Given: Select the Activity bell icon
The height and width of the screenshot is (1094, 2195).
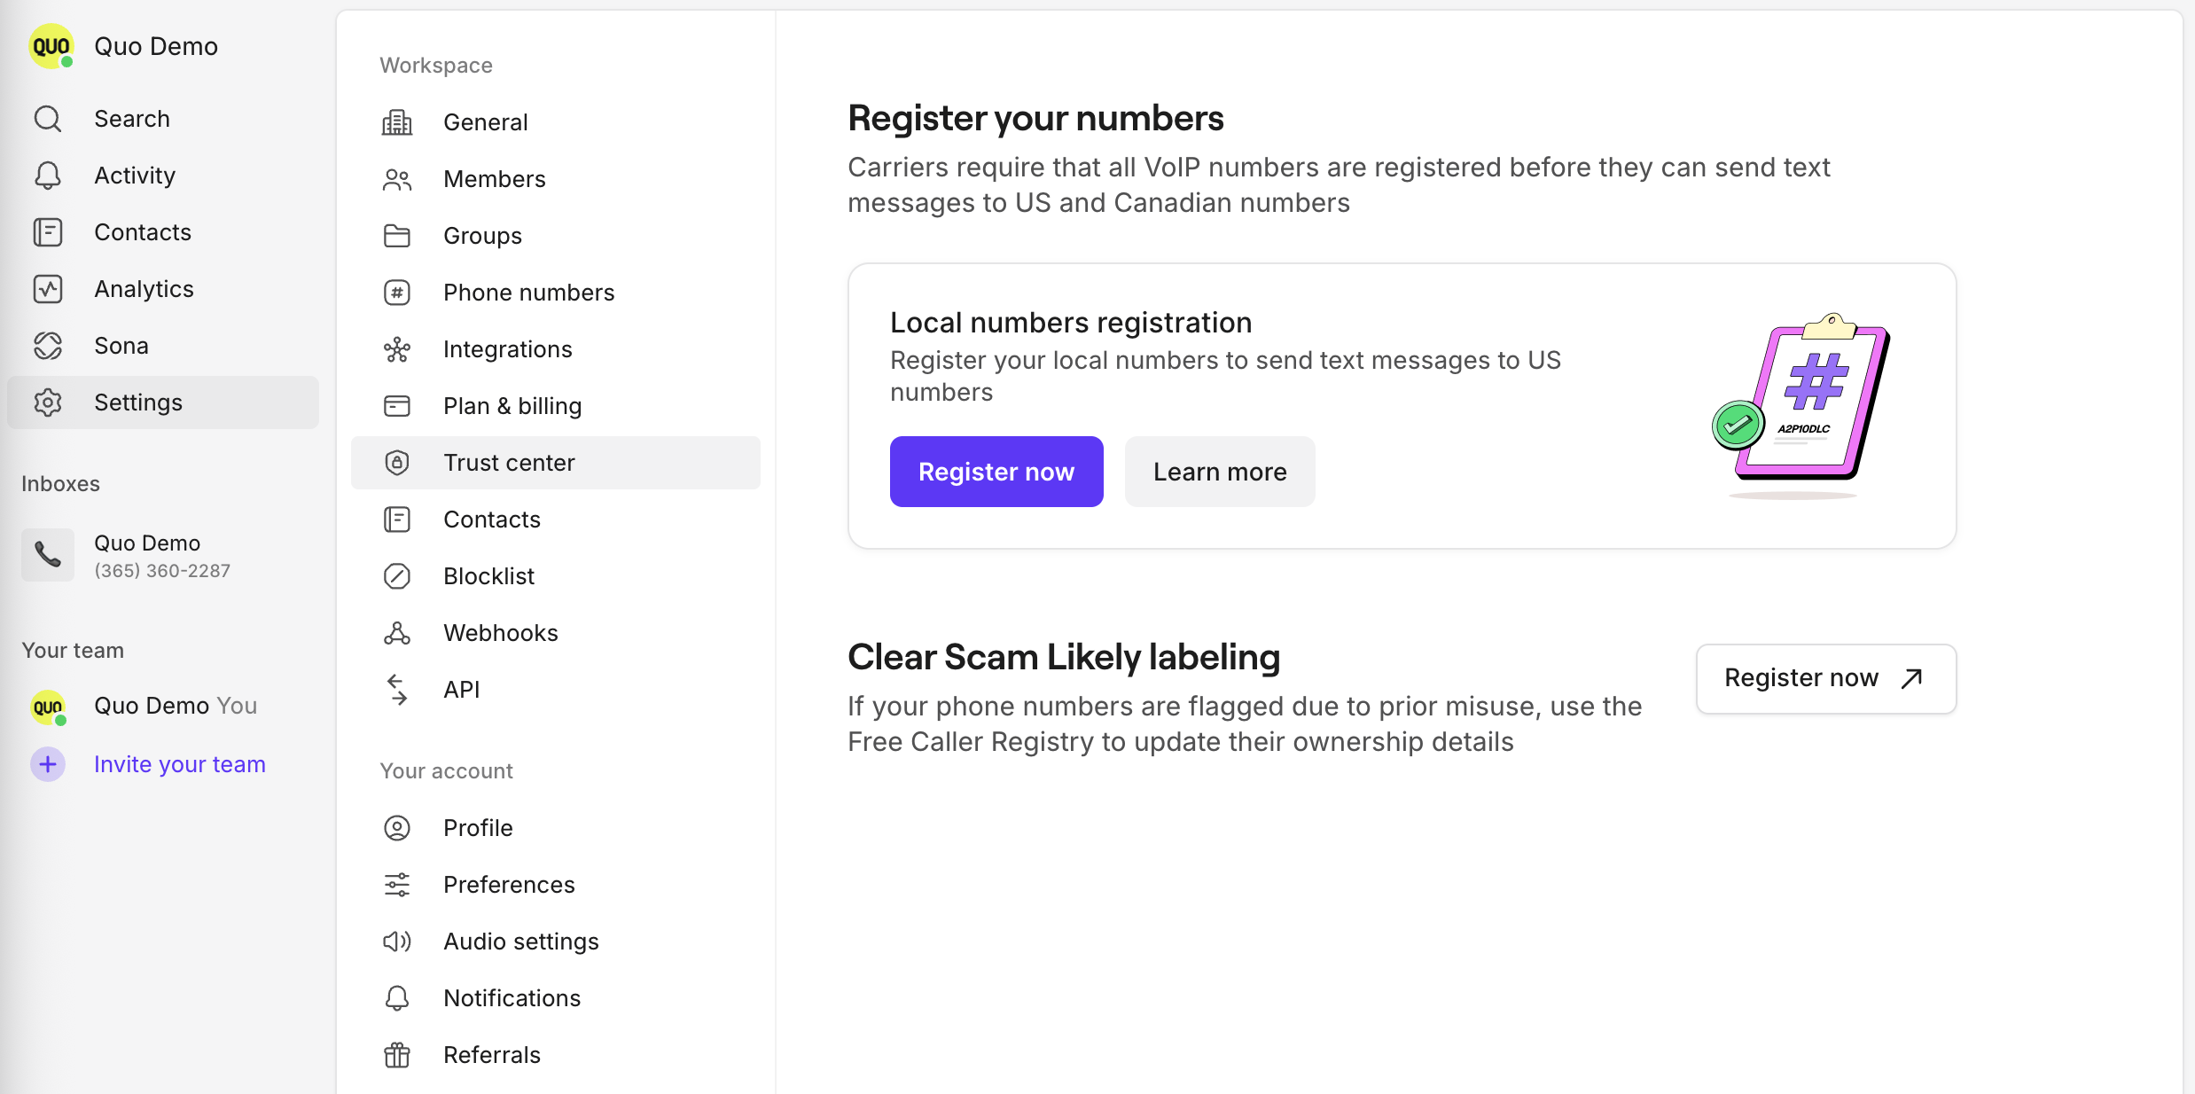Looking at the screenshot, I should [x=48, y=175].
